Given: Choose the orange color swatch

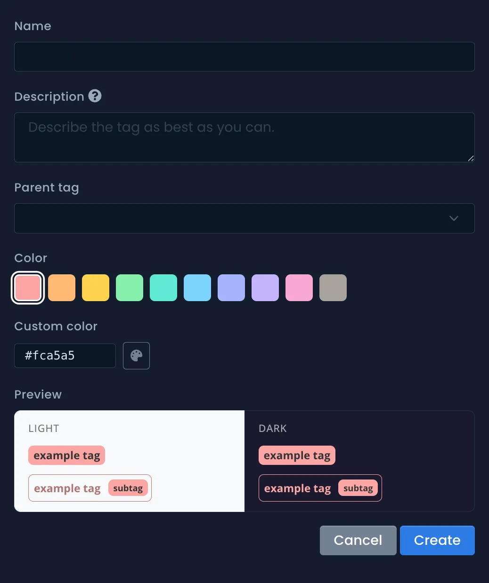Looking at the screenshot, I should (62, 288).
